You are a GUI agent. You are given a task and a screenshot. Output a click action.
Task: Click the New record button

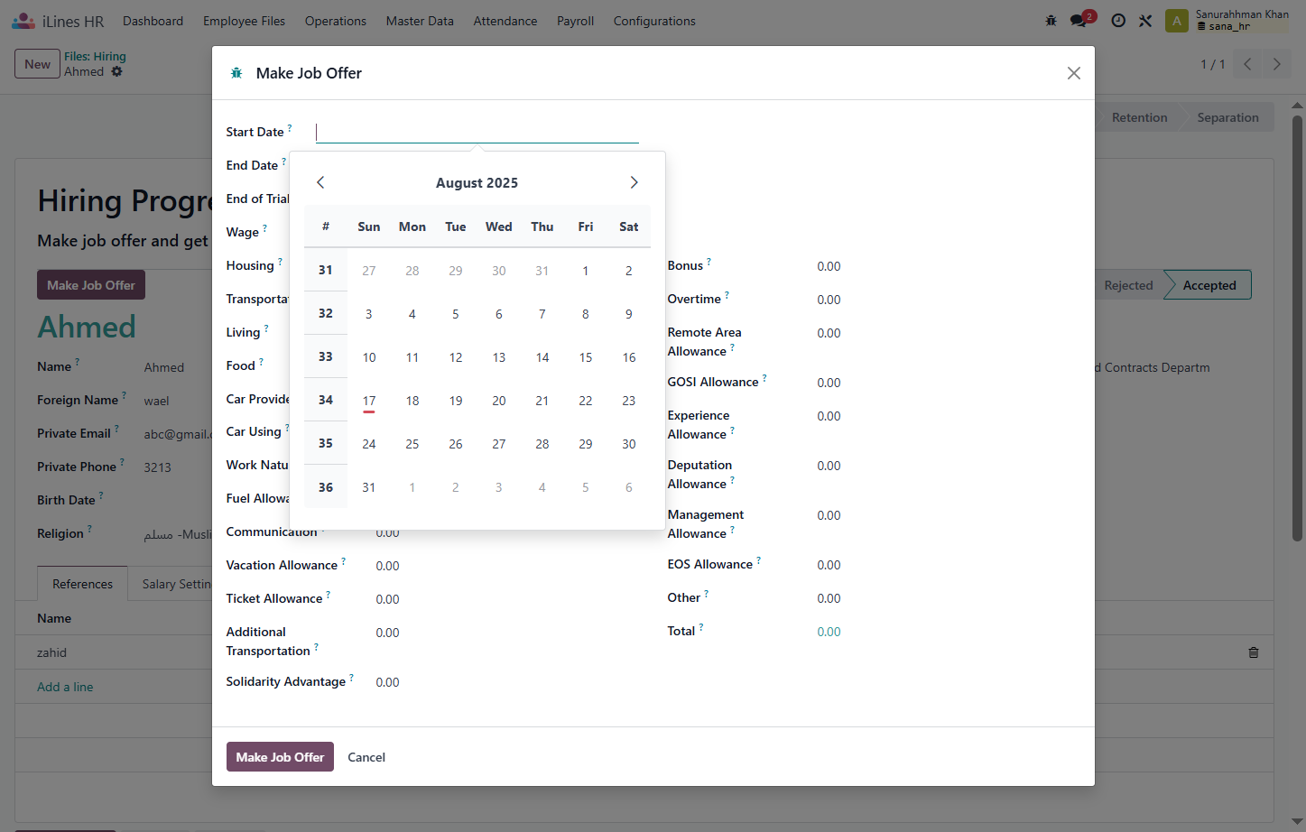[37, 64]
